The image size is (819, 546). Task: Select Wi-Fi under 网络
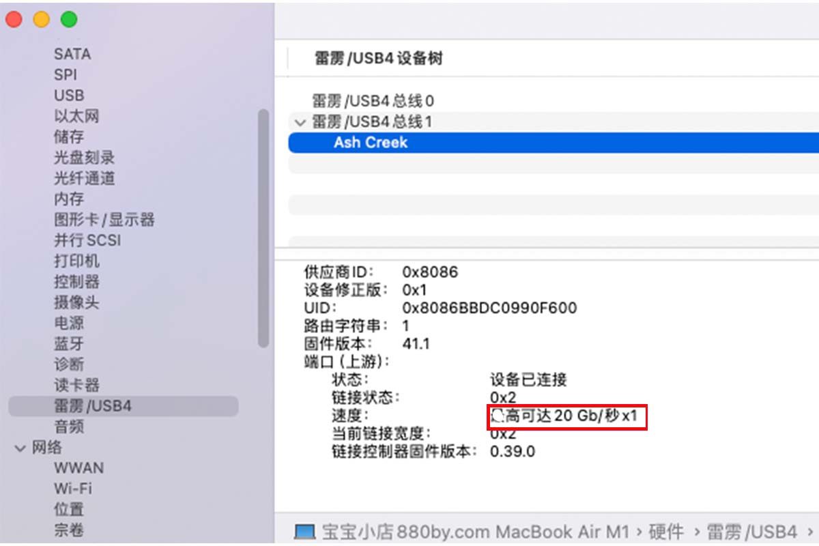(73, 489)
